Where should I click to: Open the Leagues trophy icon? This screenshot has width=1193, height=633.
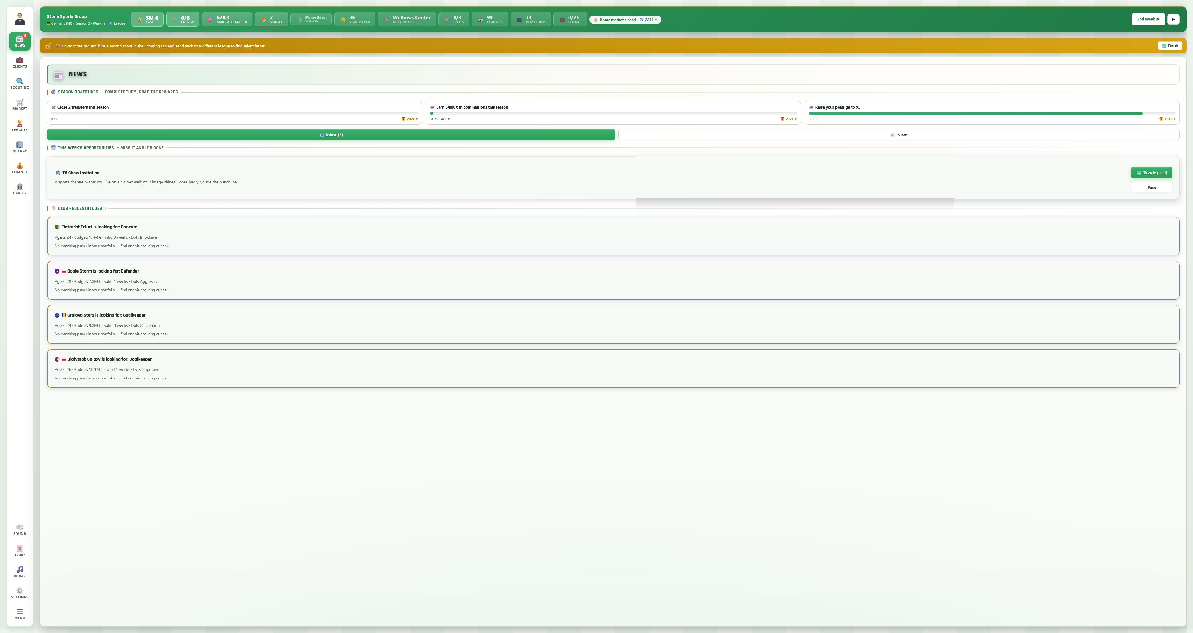(x=20, y=126)
